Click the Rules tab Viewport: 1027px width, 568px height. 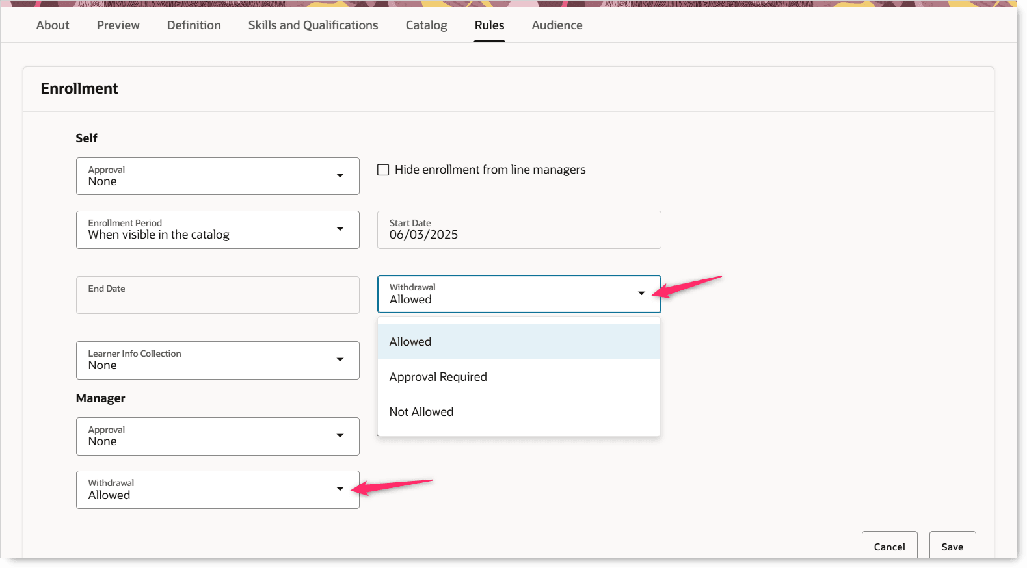489,25
